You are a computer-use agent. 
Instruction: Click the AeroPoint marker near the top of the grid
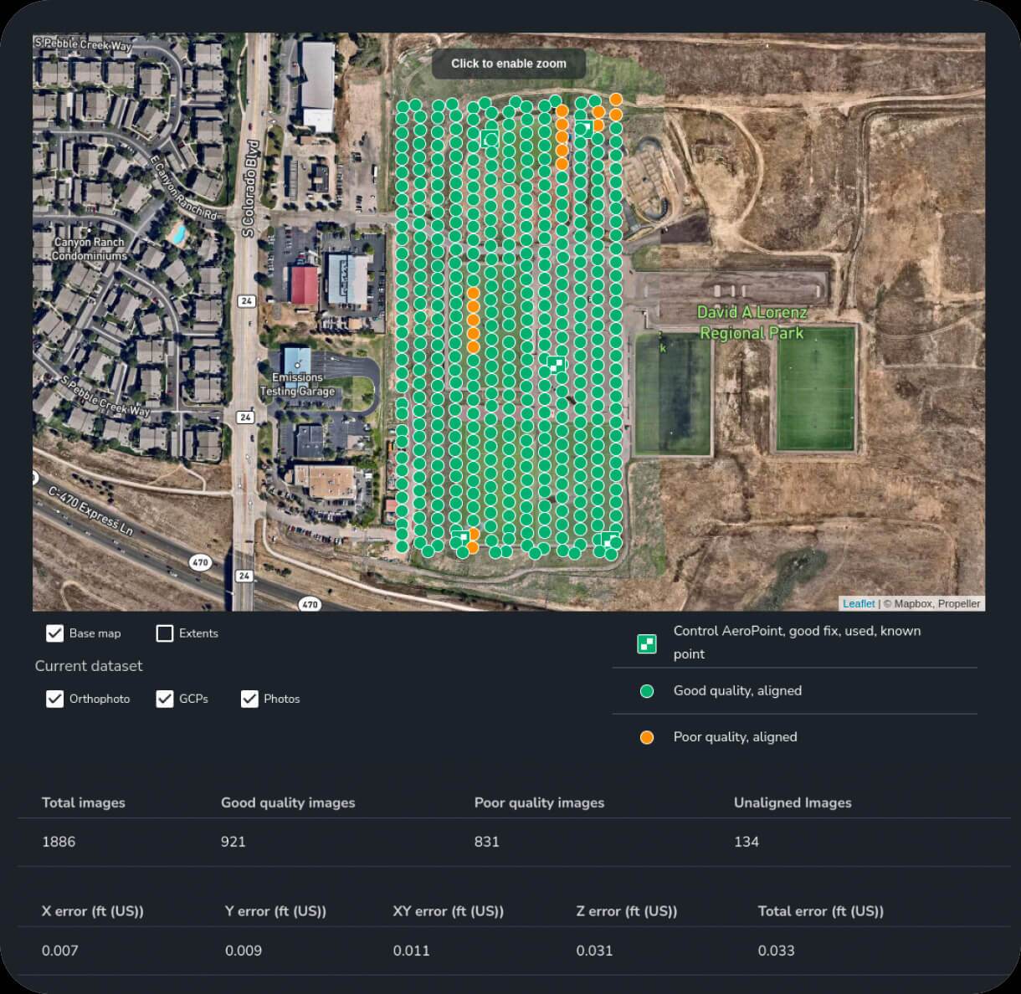pyautogui.click(x=491, y=136)
